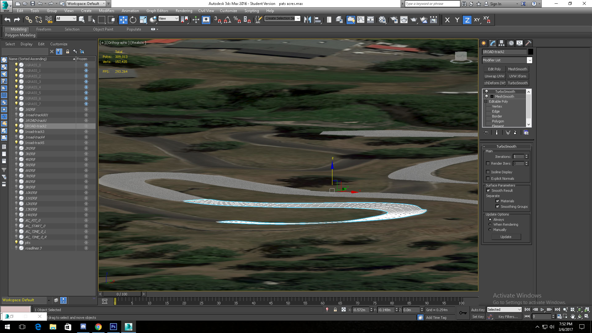
Task: Collapse the Editable Poly stack entry
Action: pyautogui.click(x=486, y=101)
